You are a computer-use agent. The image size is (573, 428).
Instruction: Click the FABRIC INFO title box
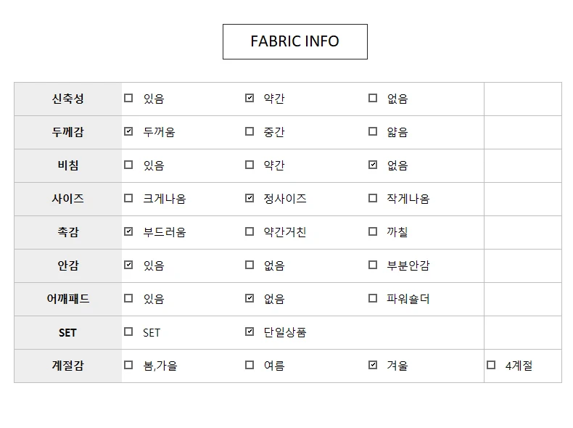point(295,41)
